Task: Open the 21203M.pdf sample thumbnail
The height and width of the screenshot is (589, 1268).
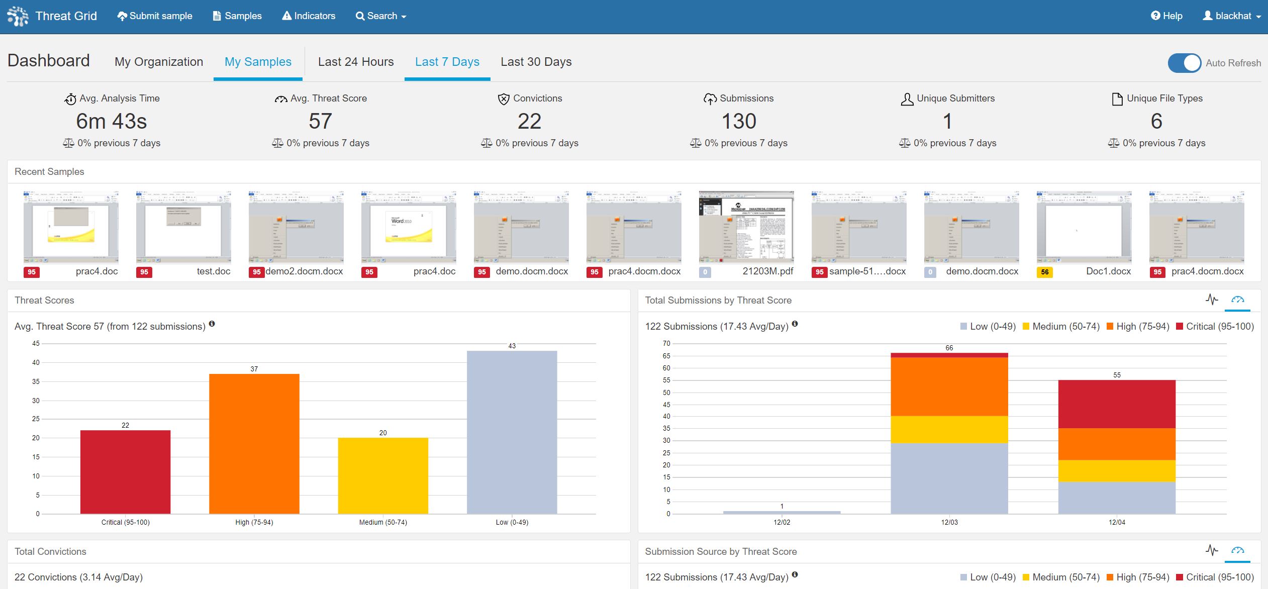Action: point(746,227)
